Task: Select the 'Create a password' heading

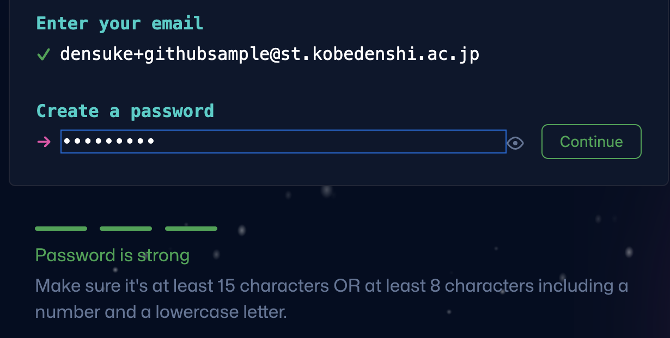Action: click(125, 111)
